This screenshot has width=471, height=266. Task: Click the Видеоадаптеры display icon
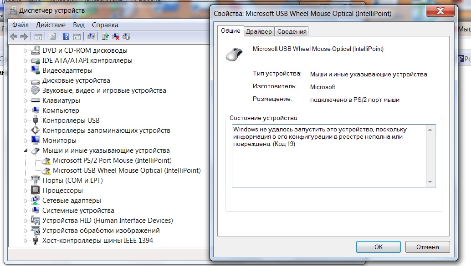click(36, 70)
